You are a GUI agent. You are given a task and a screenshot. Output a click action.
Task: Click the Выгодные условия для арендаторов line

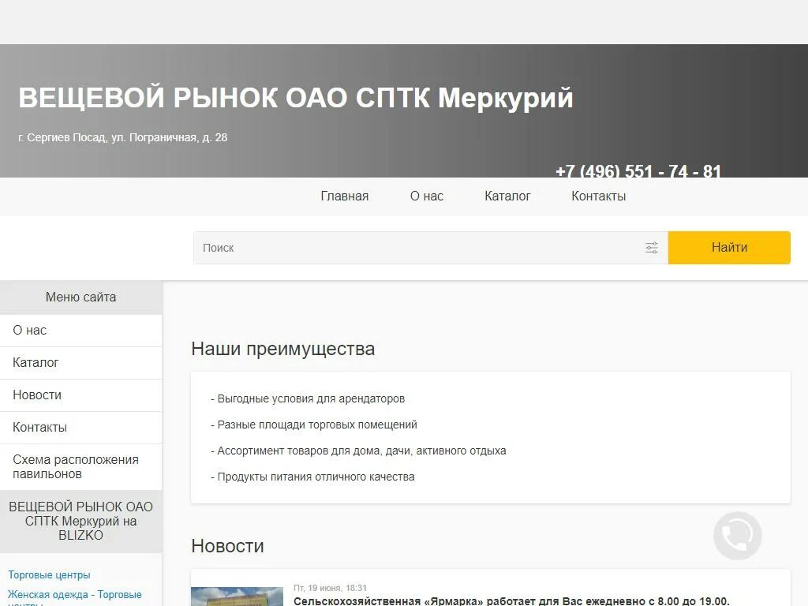(x=308, y=398)
